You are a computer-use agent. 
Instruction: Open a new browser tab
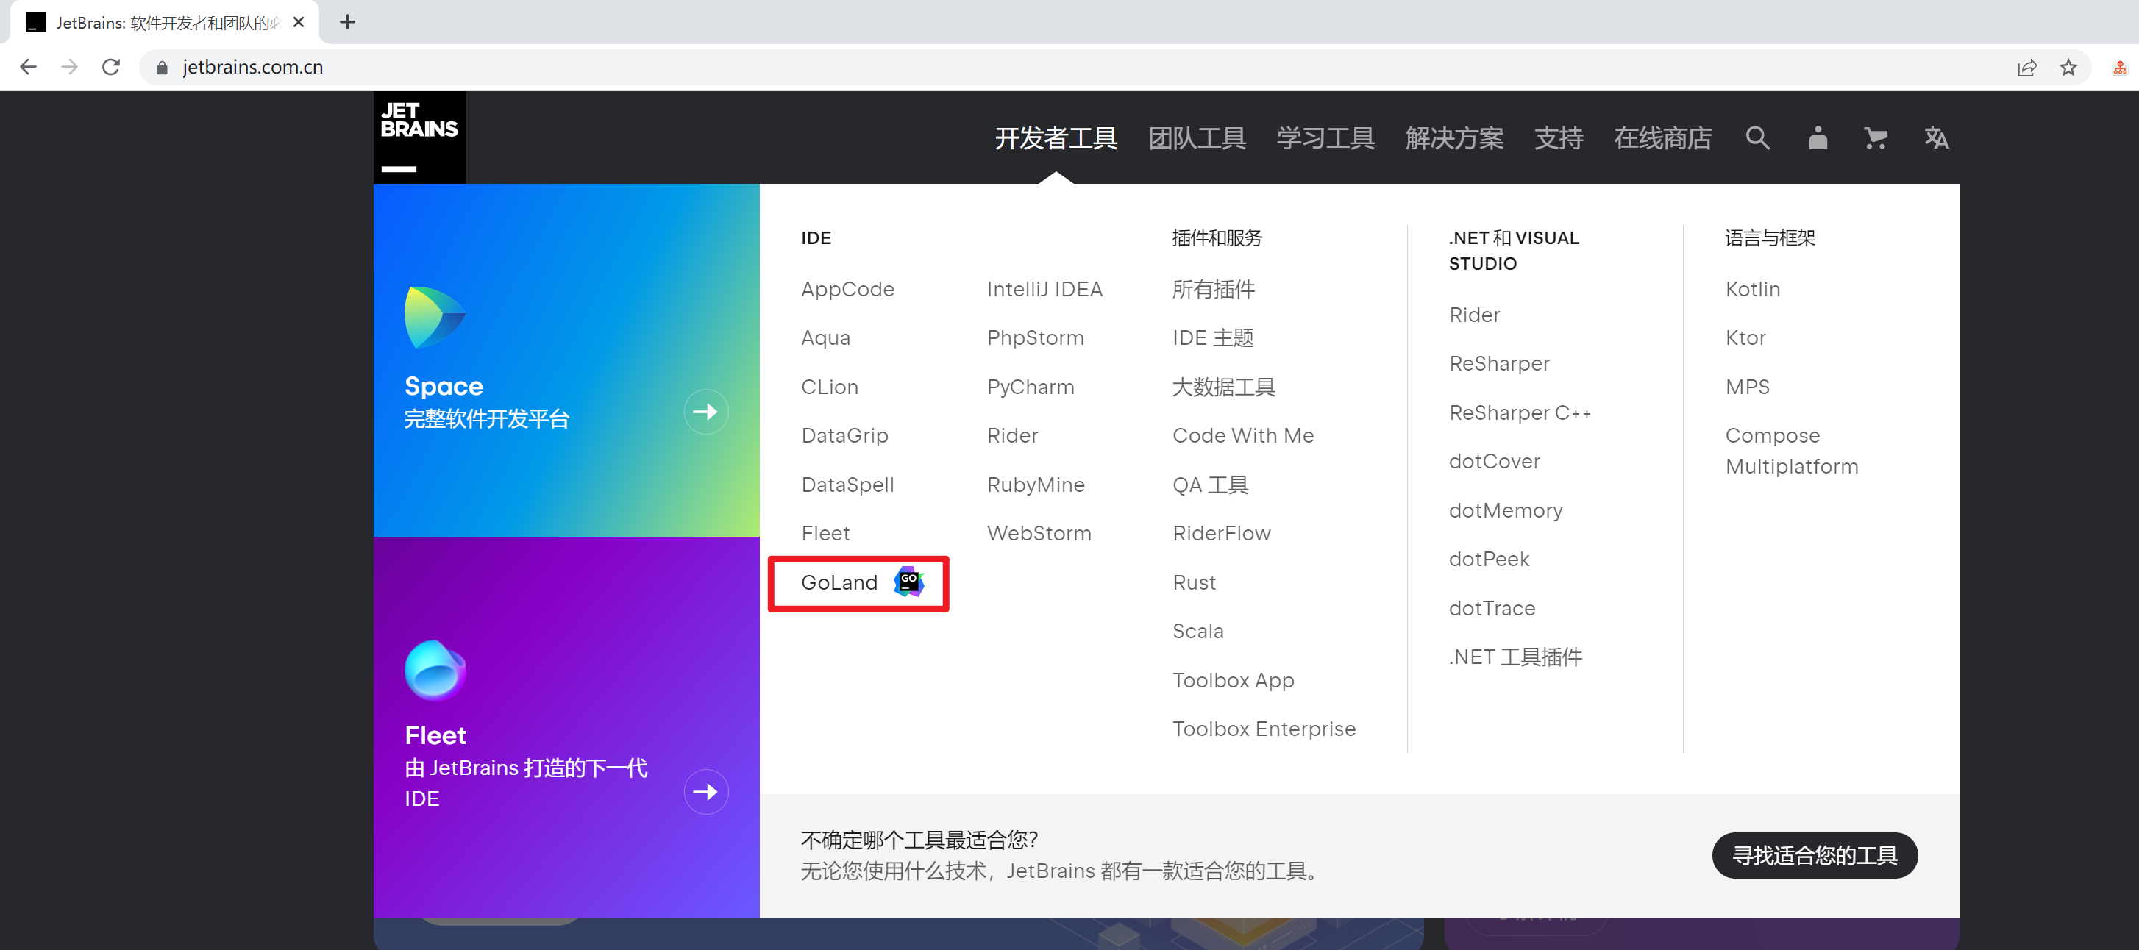tap(348, 22)
